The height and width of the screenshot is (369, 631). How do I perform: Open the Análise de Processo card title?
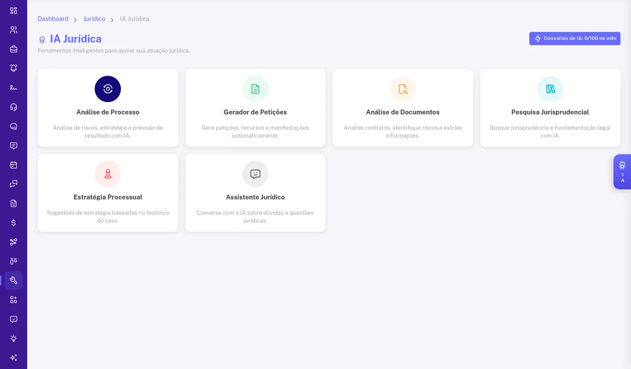point(108,112)
